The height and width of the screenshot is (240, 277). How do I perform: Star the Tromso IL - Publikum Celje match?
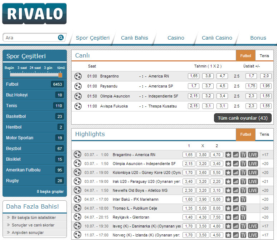coord(228,208)
